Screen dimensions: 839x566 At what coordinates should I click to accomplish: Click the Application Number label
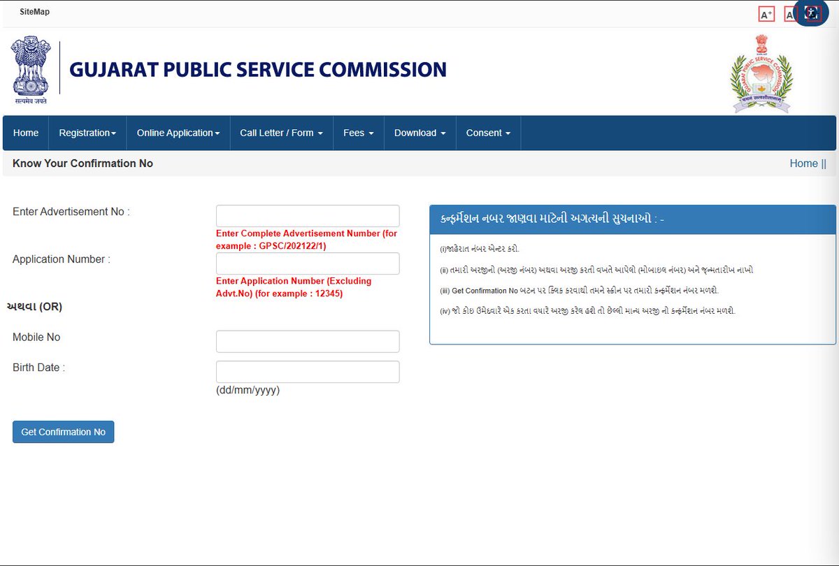(62, 259)
